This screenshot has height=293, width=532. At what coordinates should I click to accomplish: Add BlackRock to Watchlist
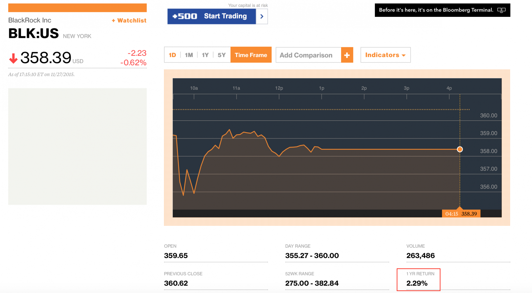pyautogui.click(x=129, y=20)
